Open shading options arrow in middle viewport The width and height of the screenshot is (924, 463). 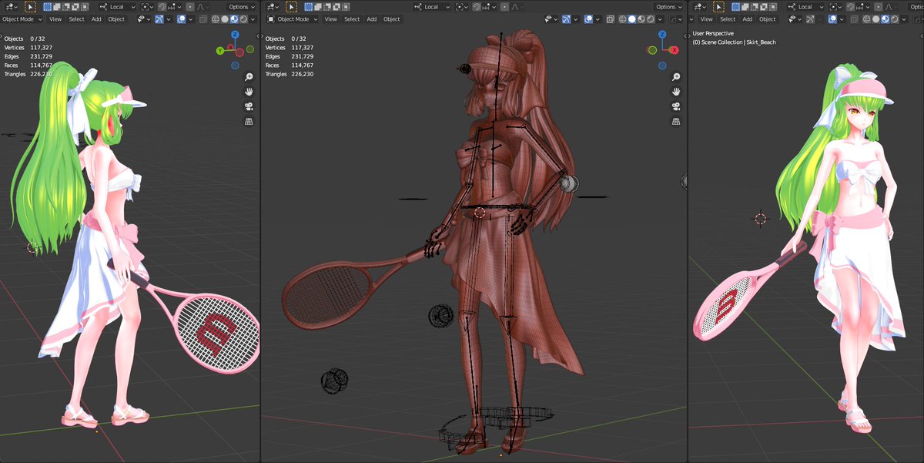click(x=660, y=19)
